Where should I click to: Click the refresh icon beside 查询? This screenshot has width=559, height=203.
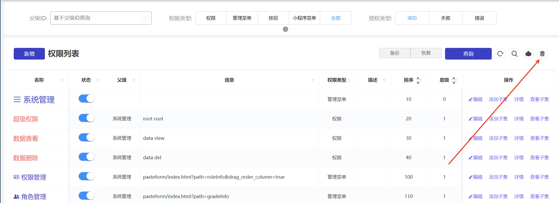tap(500, 54)
